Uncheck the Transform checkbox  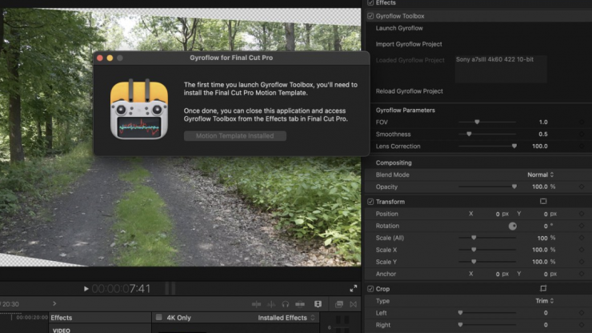pyautogui.click(x=370, y=202)
